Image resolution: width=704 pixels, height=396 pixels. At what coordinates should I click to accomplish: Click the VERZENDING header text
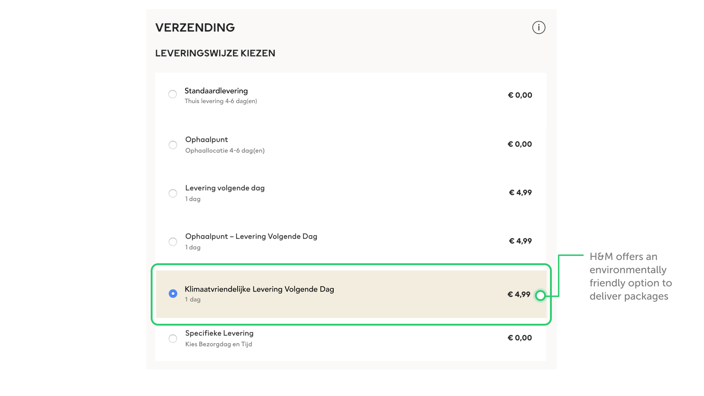[195, 27]
